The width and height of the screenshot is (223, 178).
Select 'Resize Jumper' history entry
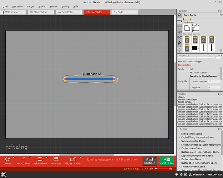pyautogui.click(x=185, y=102)
